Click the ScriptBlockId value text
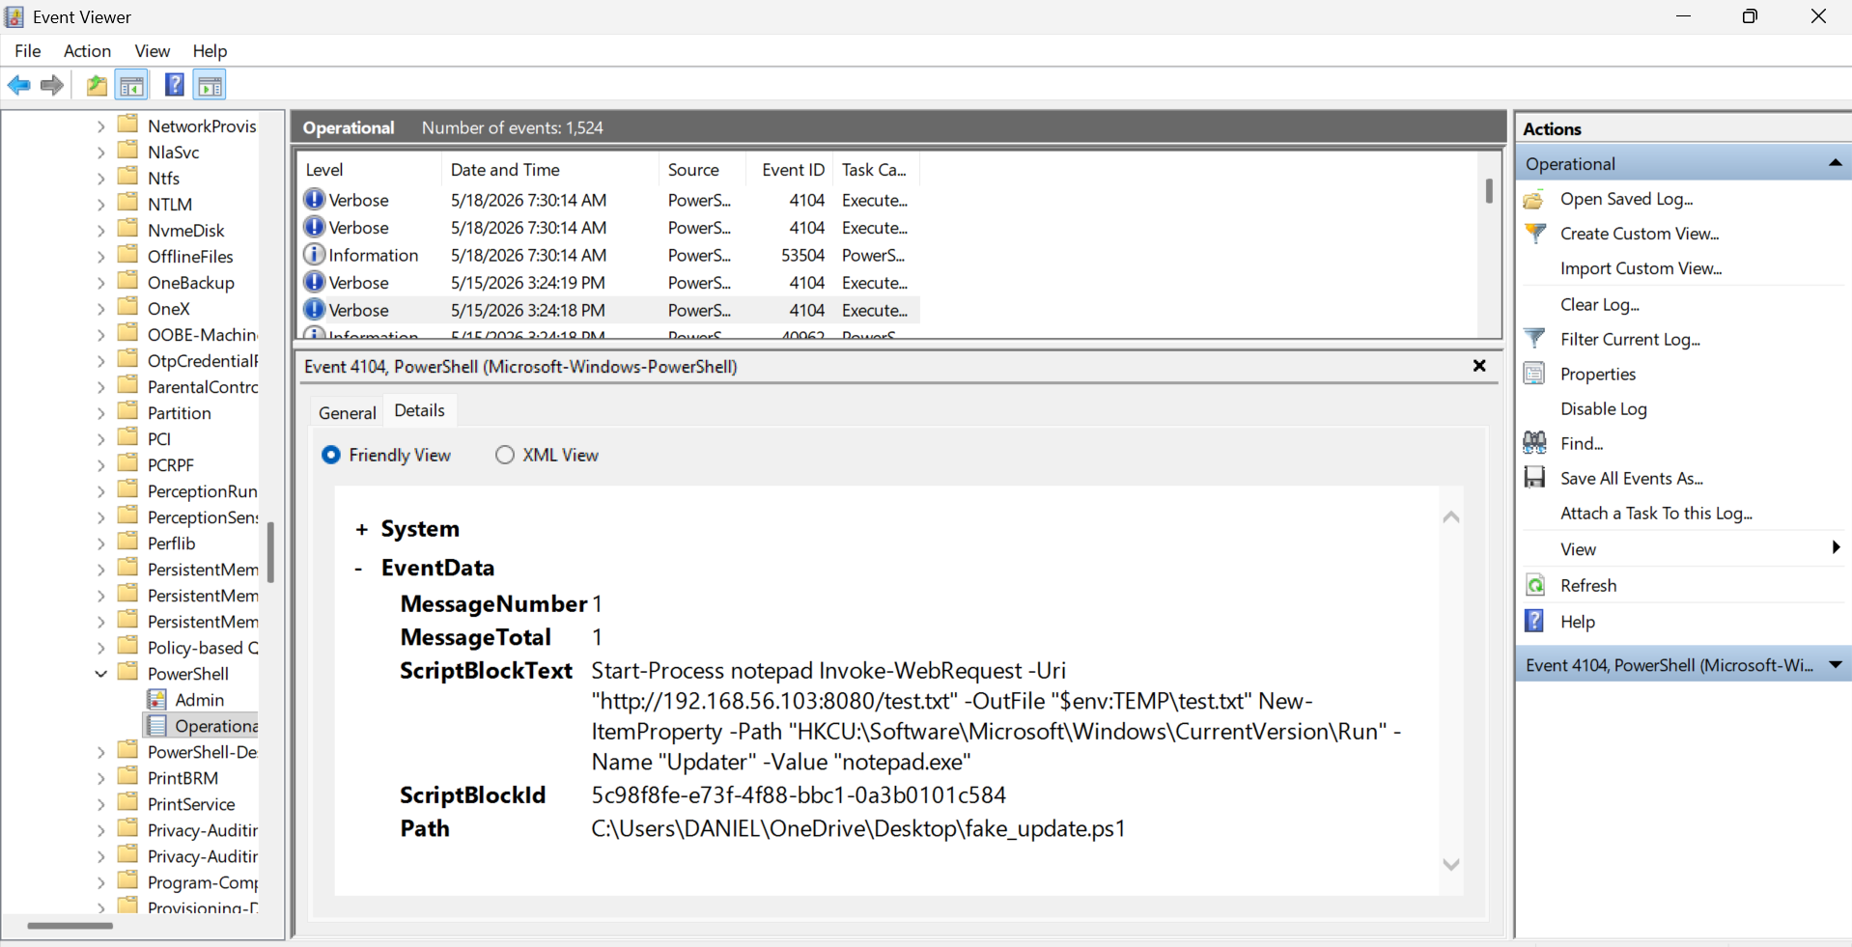This screenshot has width=1852, height=947. pyautogui.click(x=799, y=794)
